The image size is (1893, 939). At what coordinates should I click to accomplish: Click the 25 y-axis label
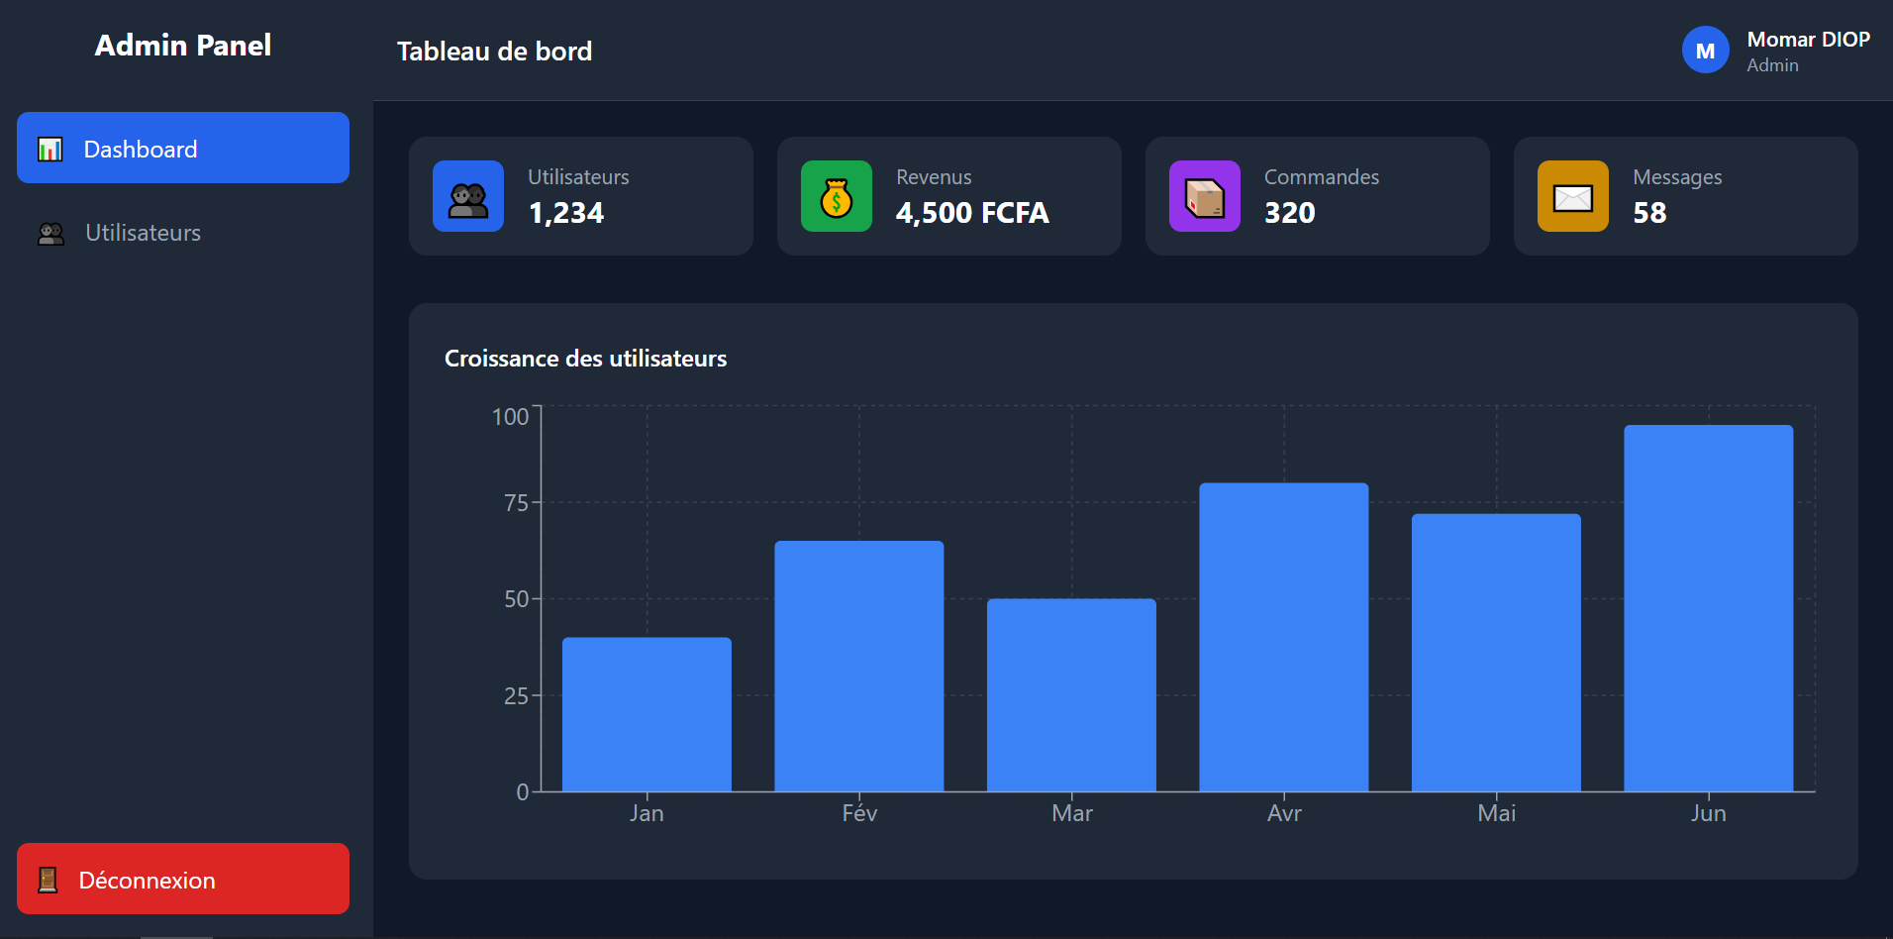click(517, 696)
